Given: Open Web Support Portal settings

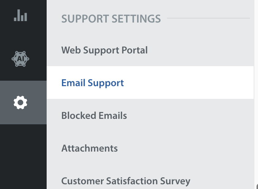Looking at the screenshot, I should (x=105, y=50).
